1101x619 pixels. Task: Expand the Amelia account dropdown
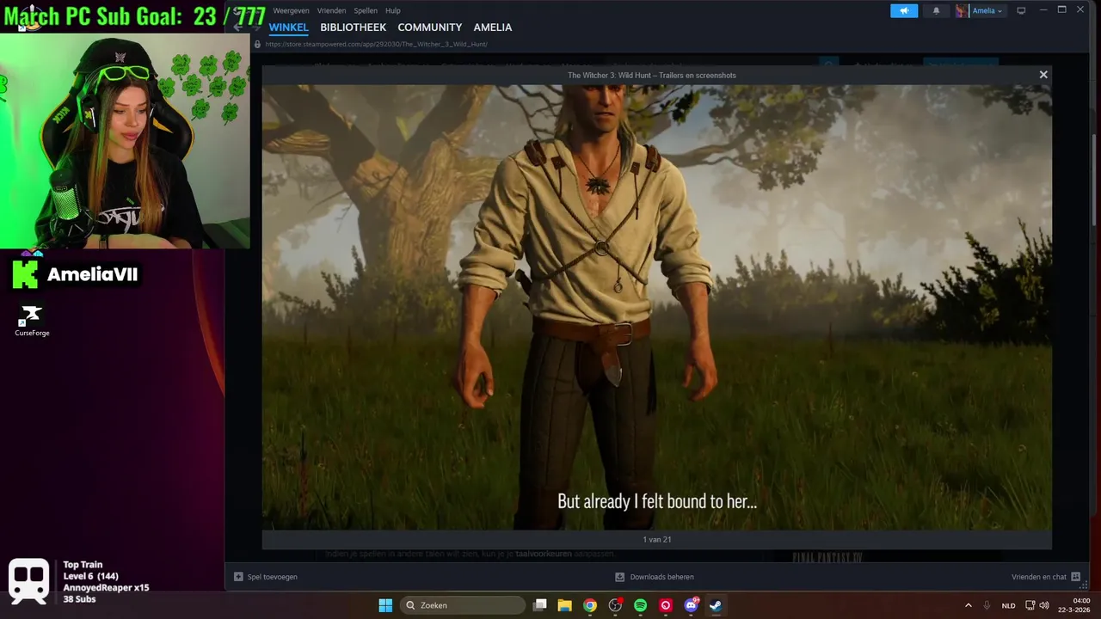(x=987, y=11)
